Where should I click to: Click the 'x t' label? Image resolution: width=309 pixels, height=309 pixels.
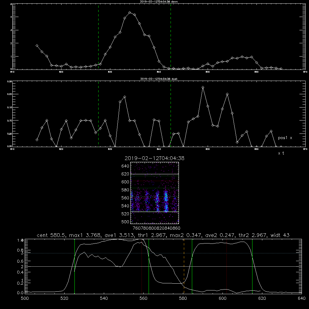pos(281,153)
